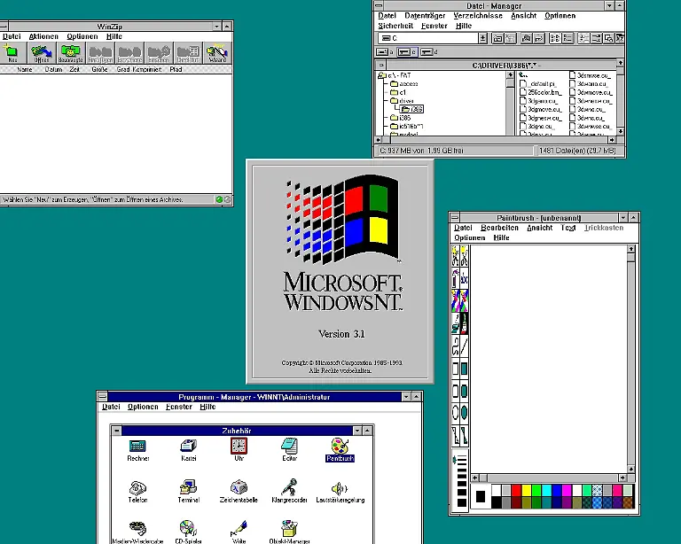Click the sort-by-name toolbar button in Datei-Manager
681x544 pixels.
pos(583,38)
